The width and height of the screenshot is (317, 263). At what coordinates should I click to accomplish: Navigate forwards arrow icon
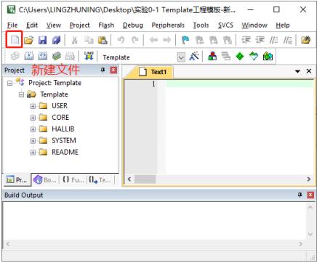167,40
